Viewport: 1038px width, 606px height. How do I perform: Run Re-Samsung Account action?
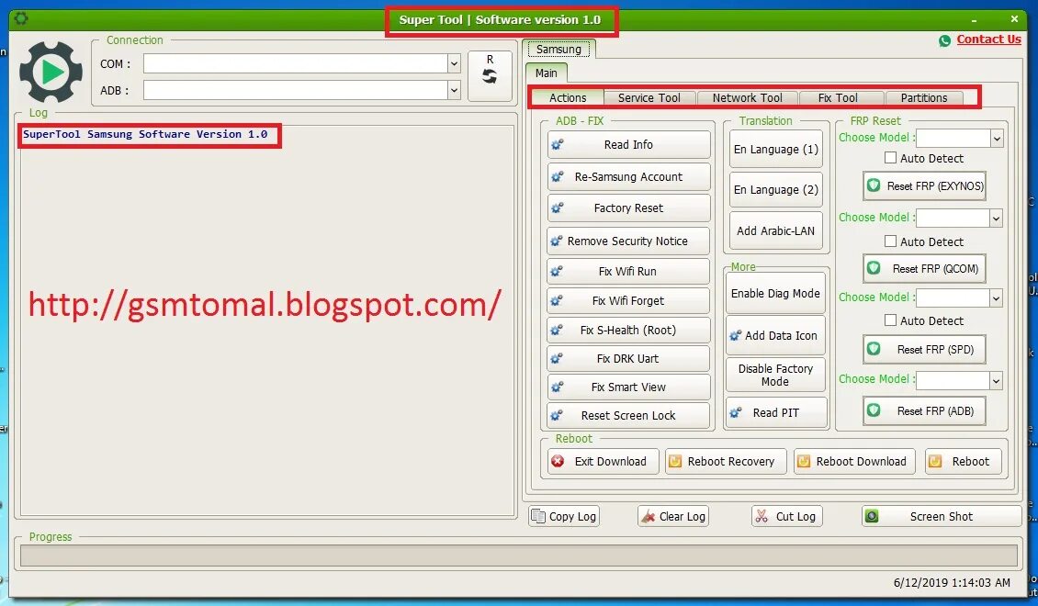pos(628,176)
